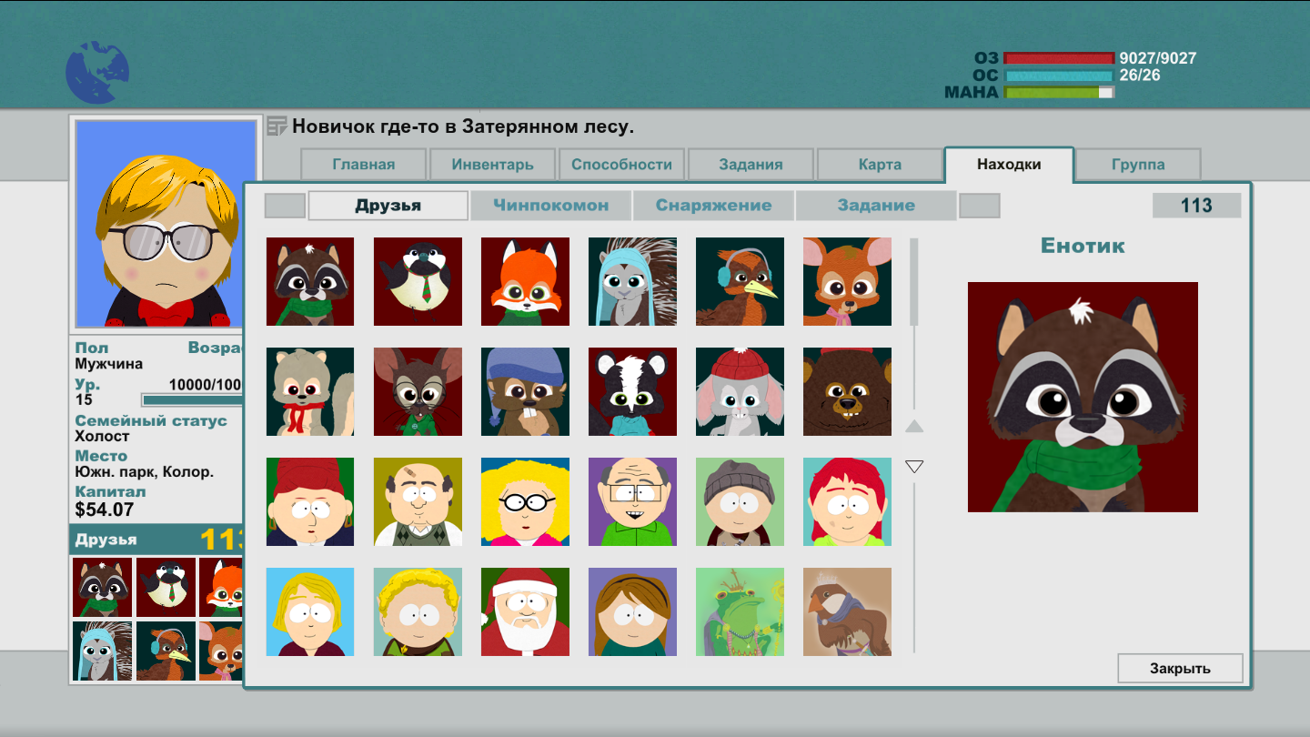Switch to the Способности tab
The image size is (1310, 737).
622,165
